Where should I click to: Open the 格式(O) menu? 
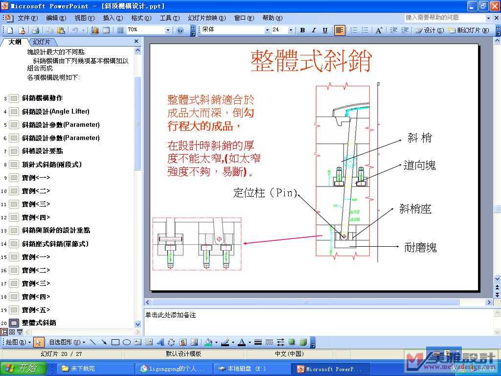point(141,18)
